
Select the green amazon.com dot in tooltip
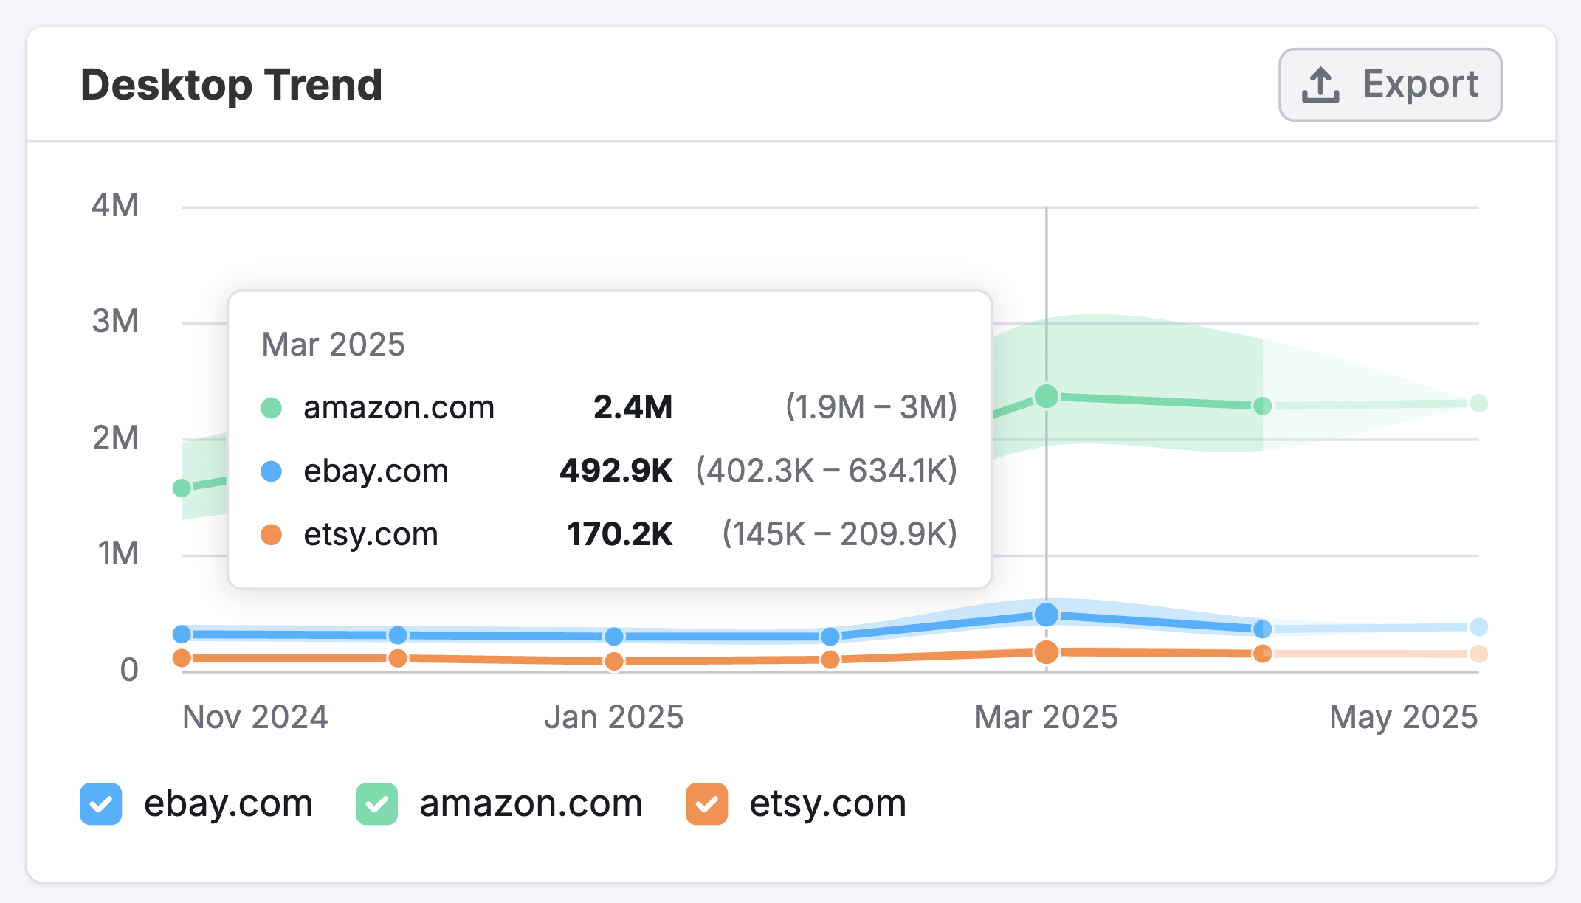(272, 407)
